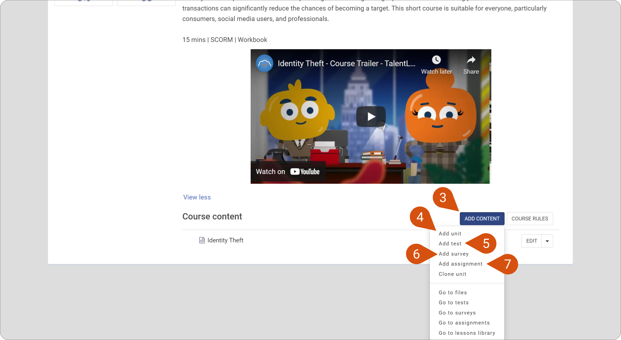Select Go to surveys

coord(457,313)
